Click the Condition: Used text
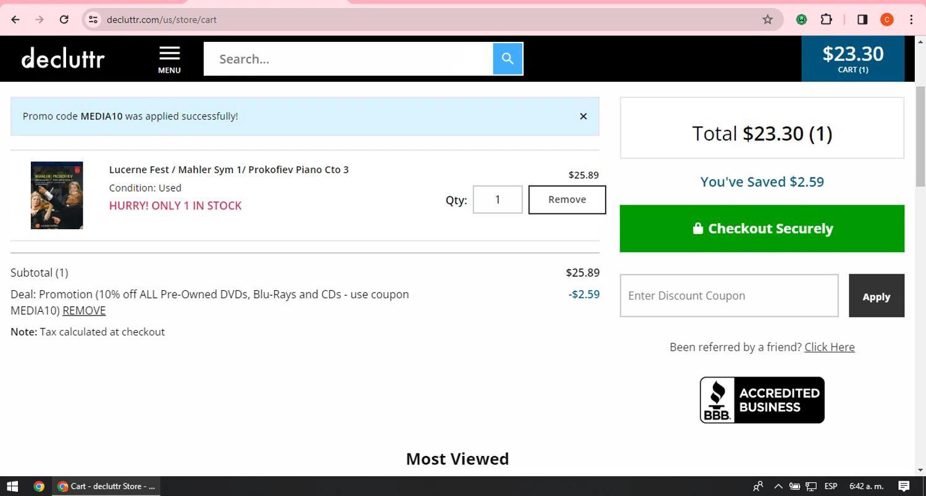Image resolution: width=926 pixels, height=496 pixels. 145,188
